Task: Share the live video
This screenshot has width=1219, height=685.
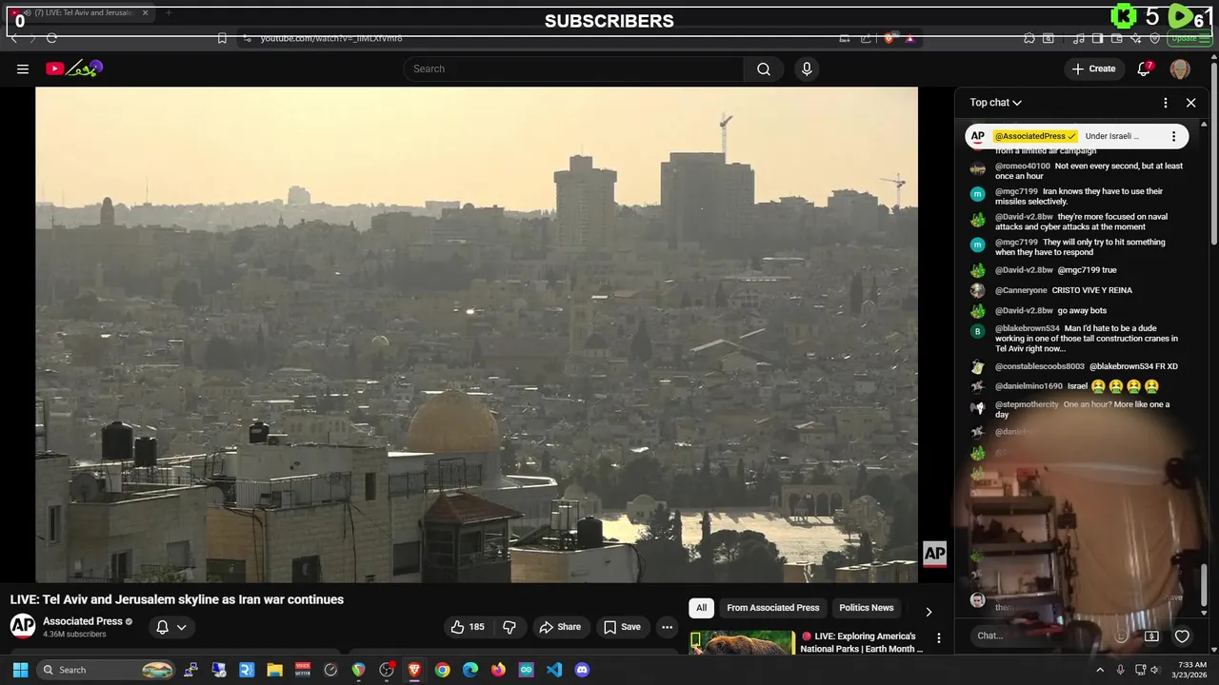Action: tap(560, 627)
